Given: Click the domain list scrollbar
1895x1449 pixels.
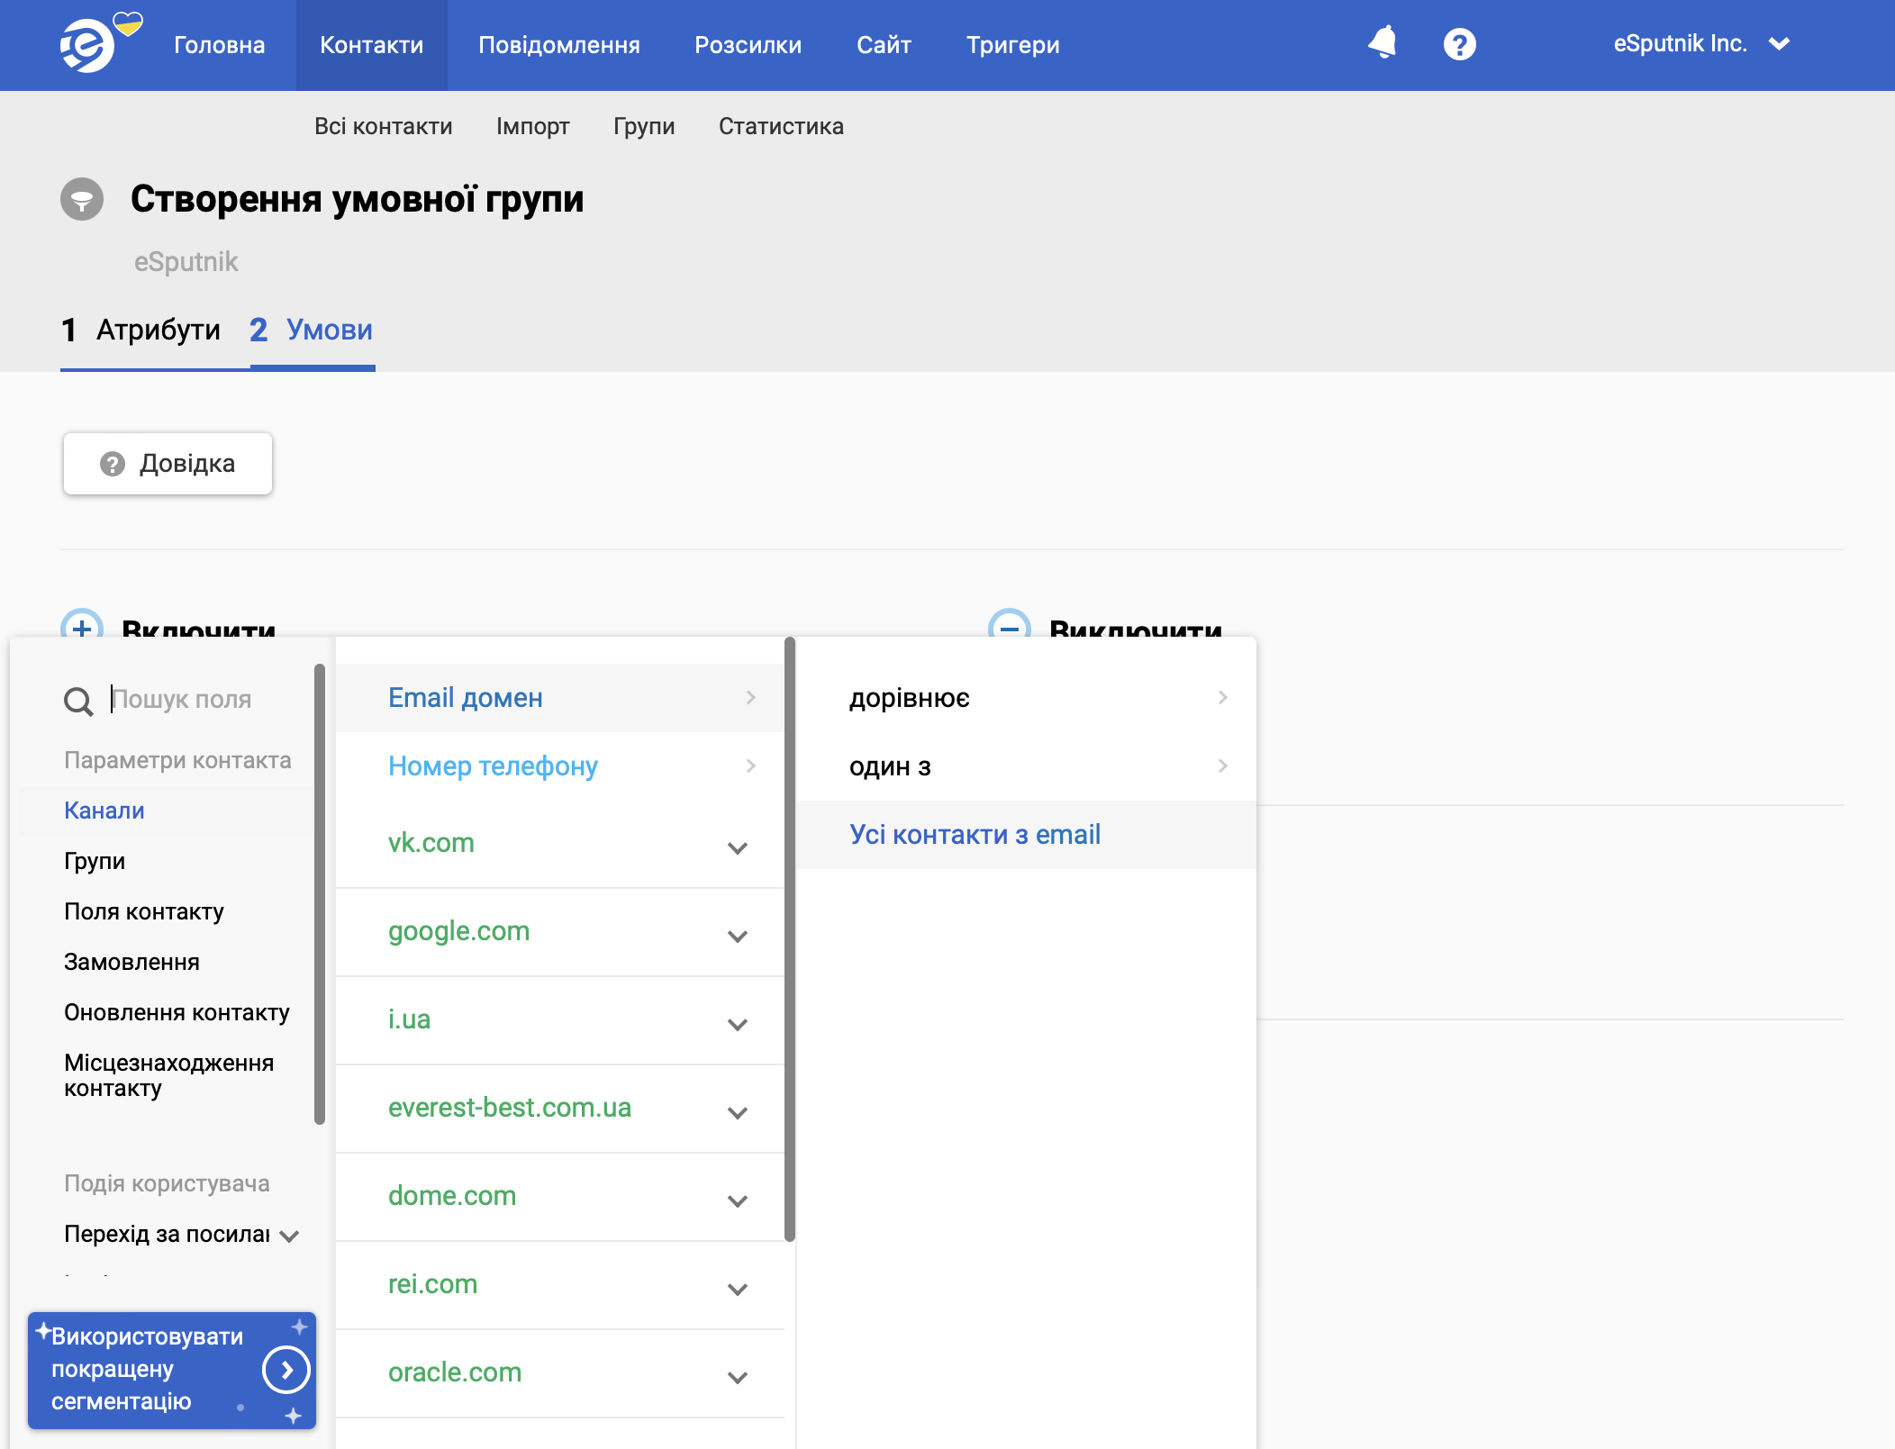Looking at the screenshot, I should [790, 937].
